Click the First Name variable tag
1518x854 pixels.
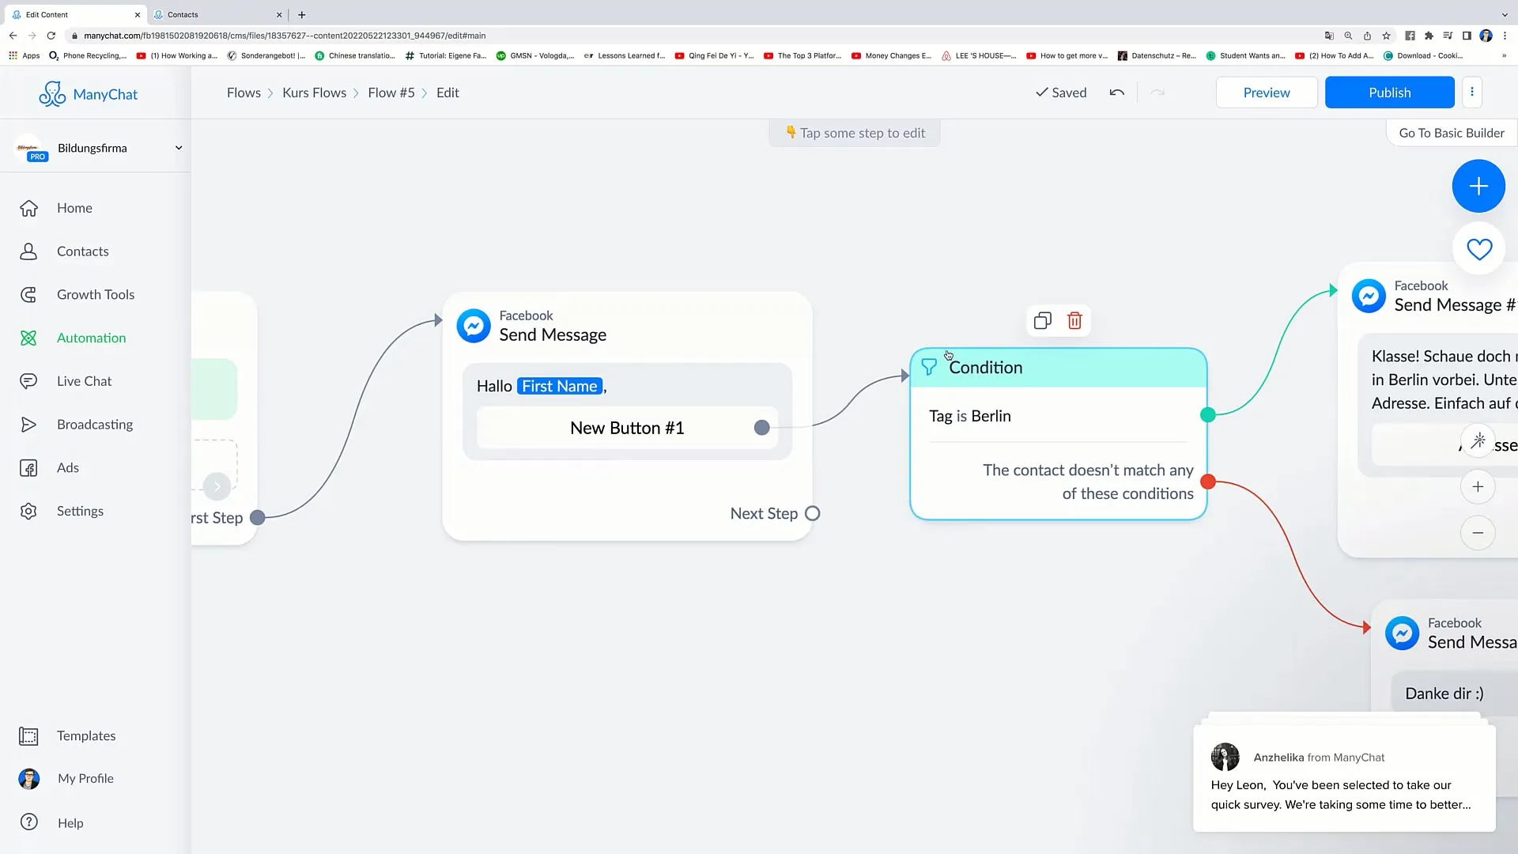(560, 386)
